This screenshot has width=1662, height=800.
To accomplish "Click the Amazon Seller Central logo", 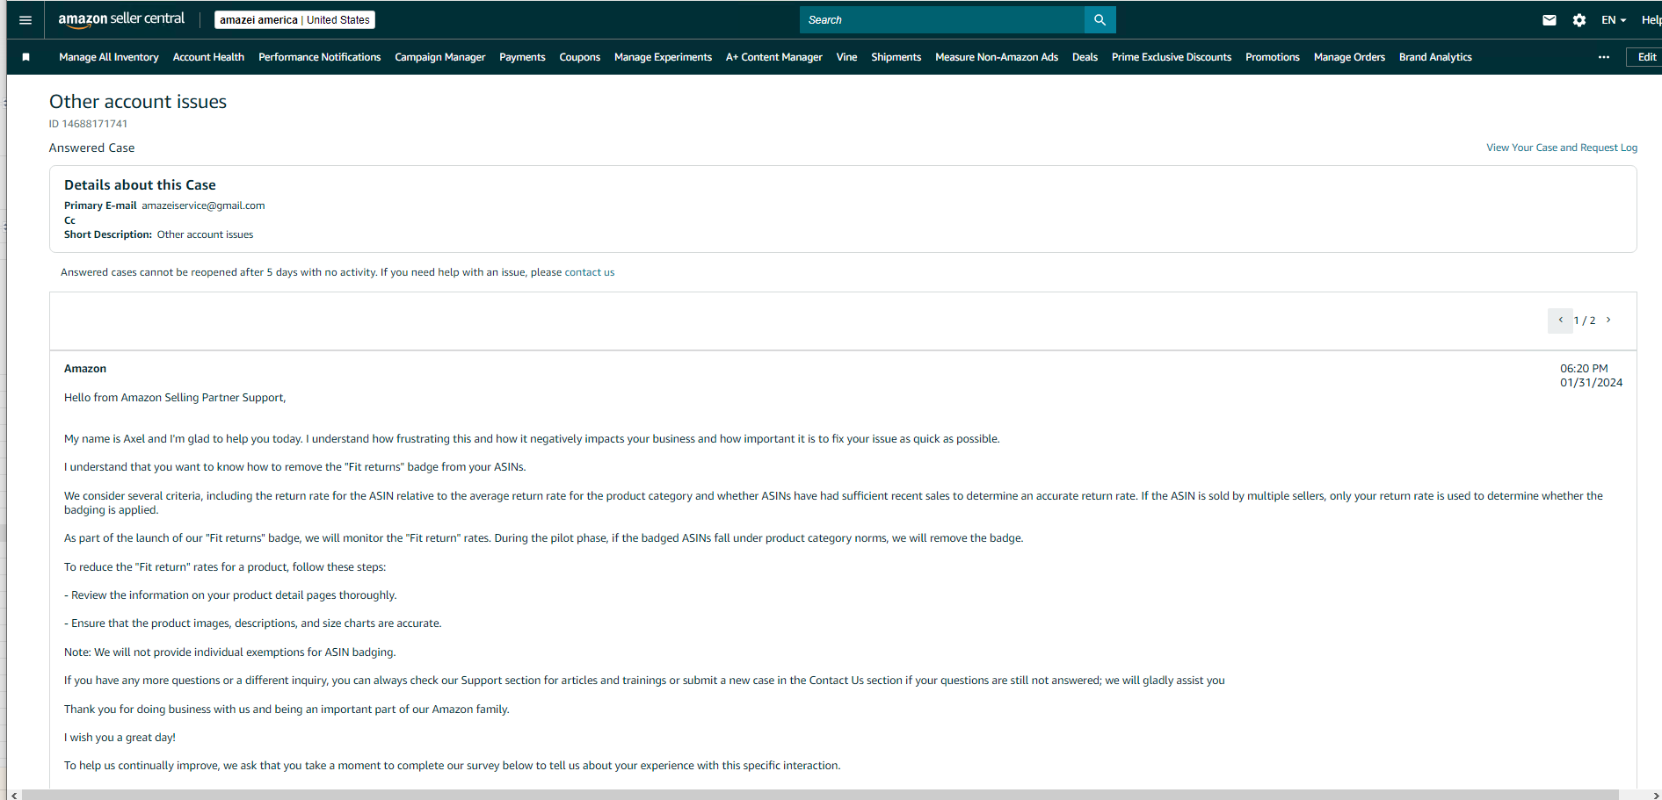I will click(121, 19).
